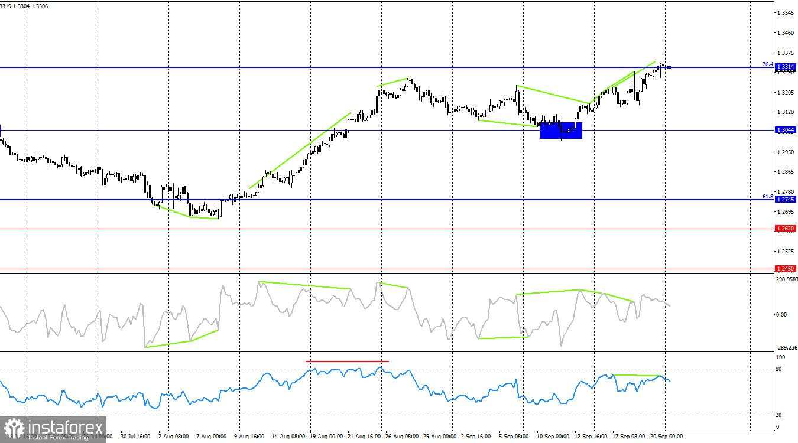This screenshot has width=798, height=443.
Task: Click the 298.9583 indicator scale value
Action: (x=786, y=279)
